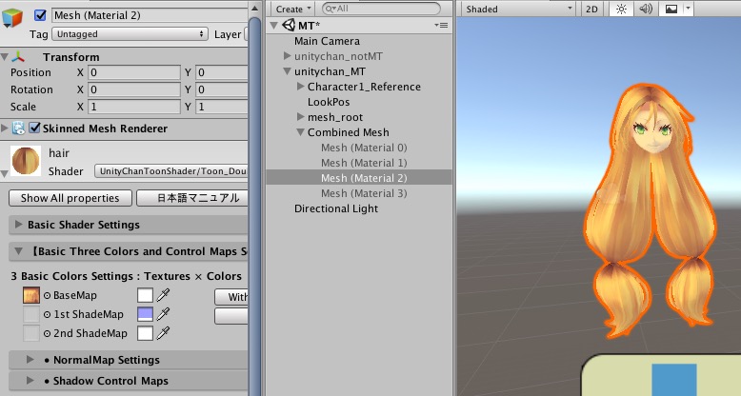Collapse the Transform component foldout
Image resolution: width=741 pixels, height=396 pixels.
coord(4,57)
